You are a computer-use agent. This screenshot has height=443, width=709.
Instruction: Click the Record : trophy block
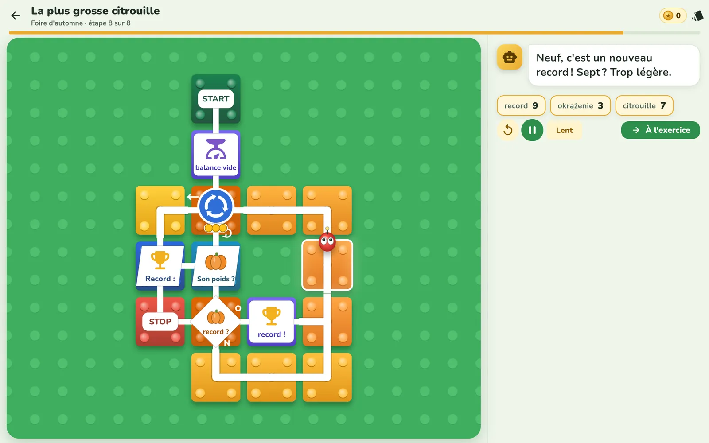pyautogui.click(x=160, y=266)
